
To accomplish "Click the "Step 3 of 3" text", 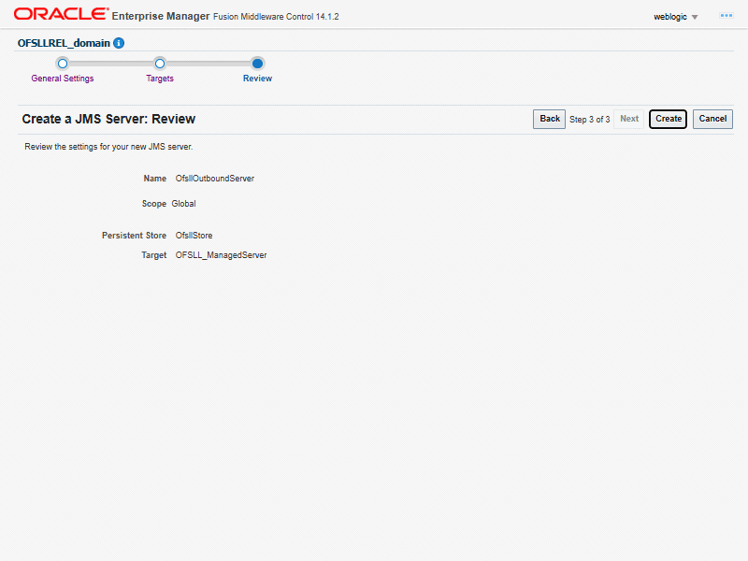I will [590, 120].
